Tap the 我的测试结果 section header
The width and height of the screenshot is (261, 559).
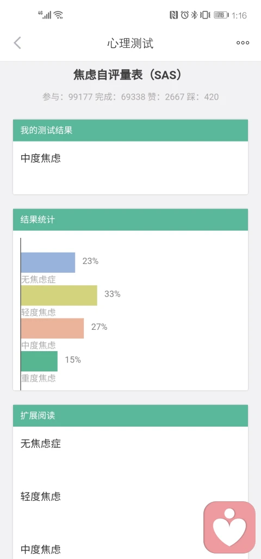[130, 130]
